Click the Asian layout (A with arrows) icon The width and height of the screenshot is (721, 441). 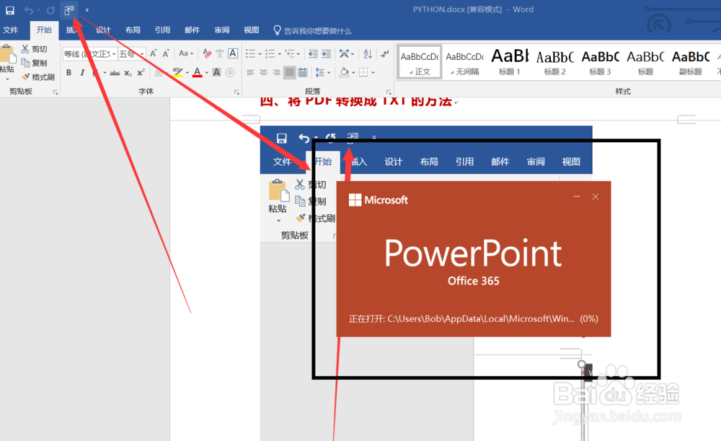[x=344, y=54]
